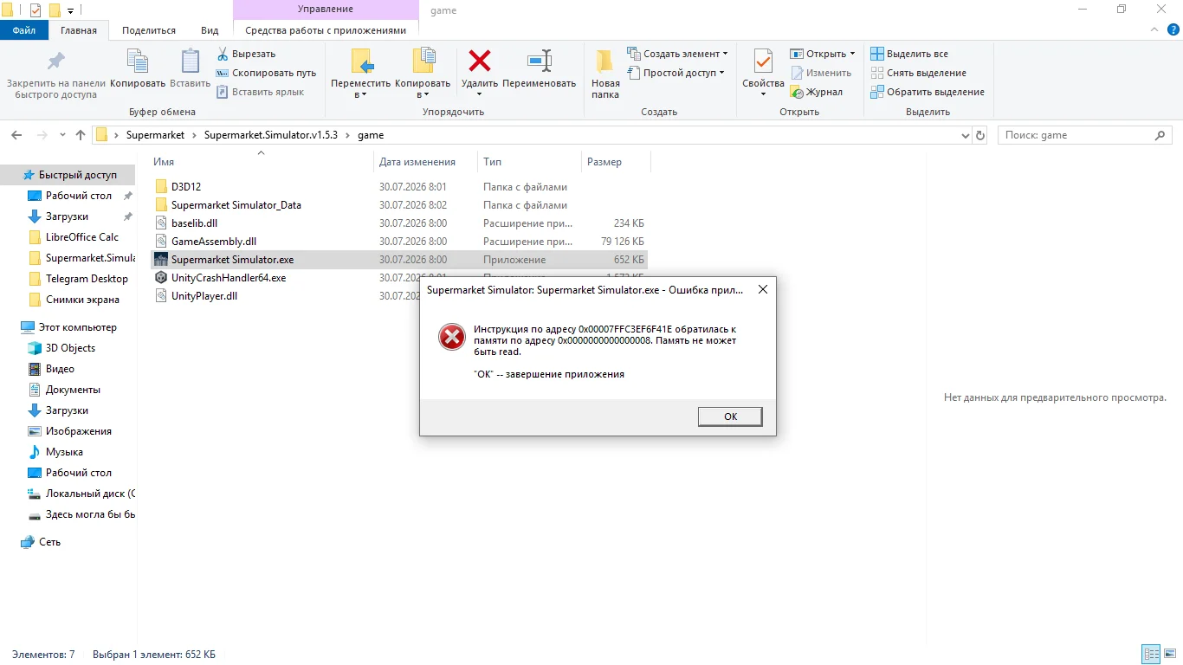Switch to details view in the status bar

pos(1151,654)
